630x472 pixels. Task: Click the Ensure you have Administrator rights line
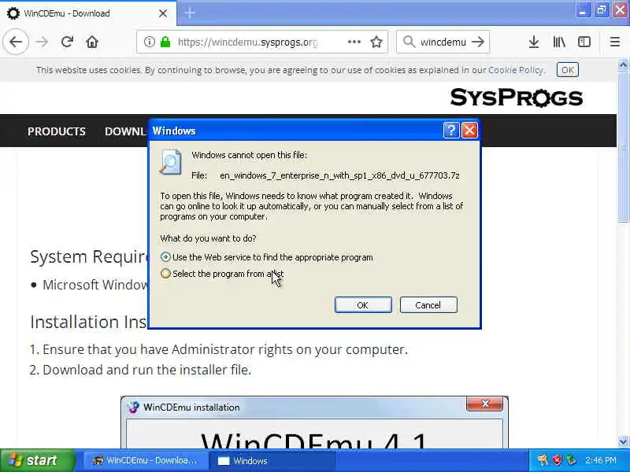[225, 349]
